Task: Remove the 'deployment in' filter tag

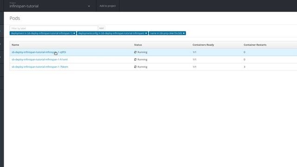Action: (x=74, y=33)
